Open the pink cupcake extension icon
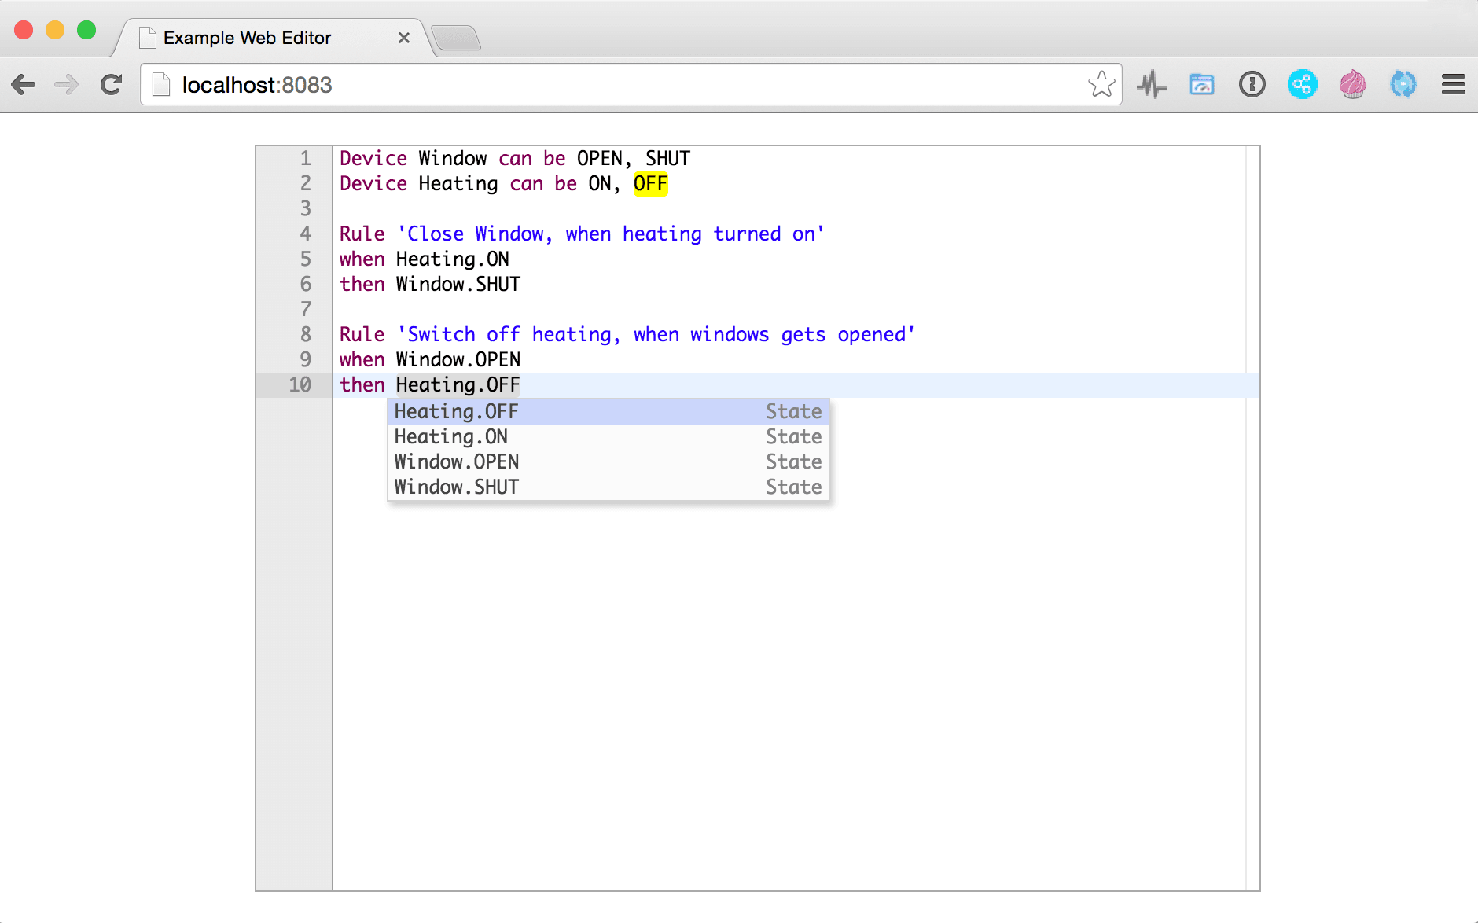 pyautogui.click(x=1353, y=84)
